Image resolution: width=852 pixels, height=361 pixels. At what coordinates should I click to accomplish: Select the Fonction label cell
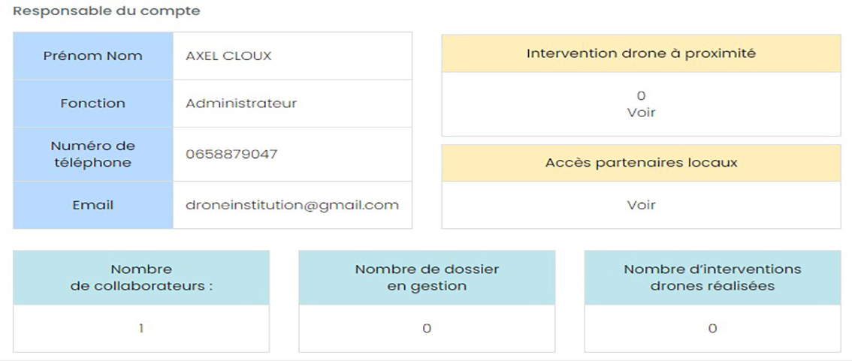click(93, 103)
